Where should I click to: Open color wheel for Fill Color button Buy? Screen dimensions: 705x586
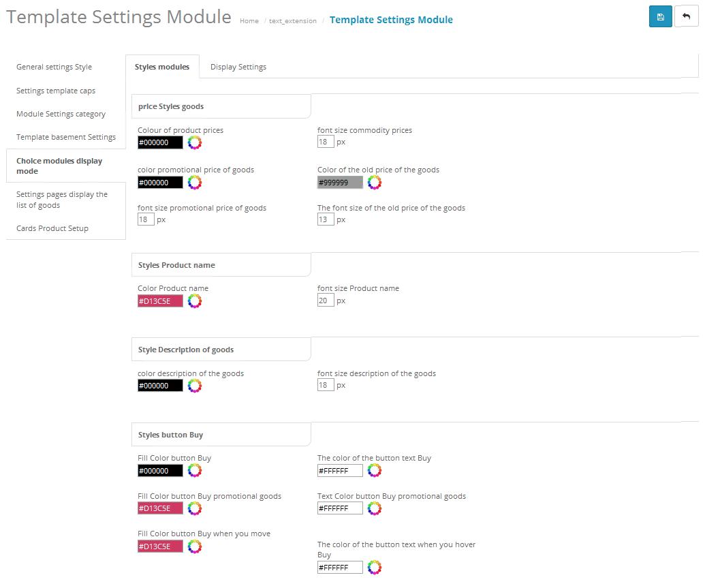pos(195,470)
